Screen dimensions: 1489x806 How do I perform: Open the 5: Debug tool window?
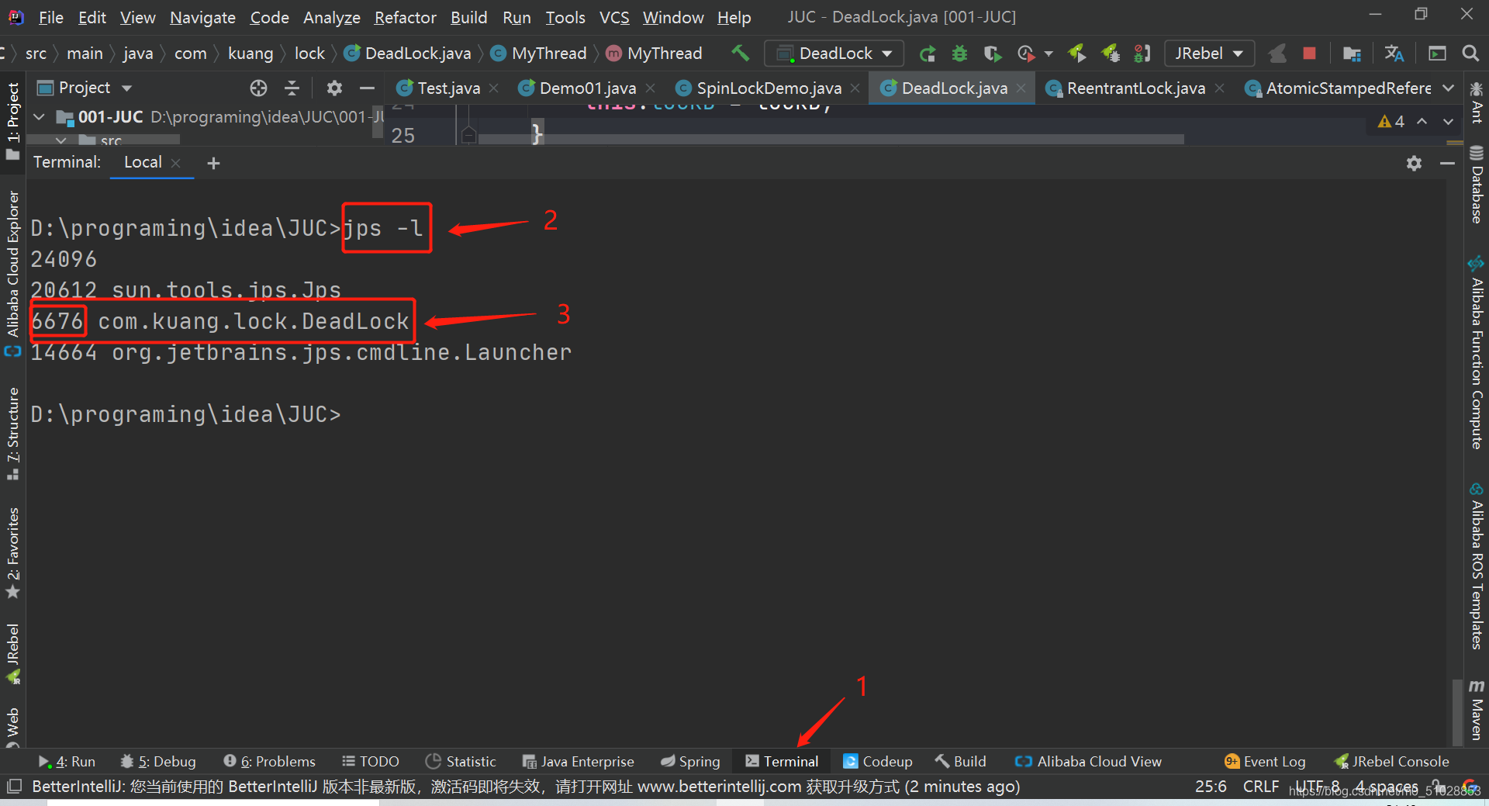159,762
